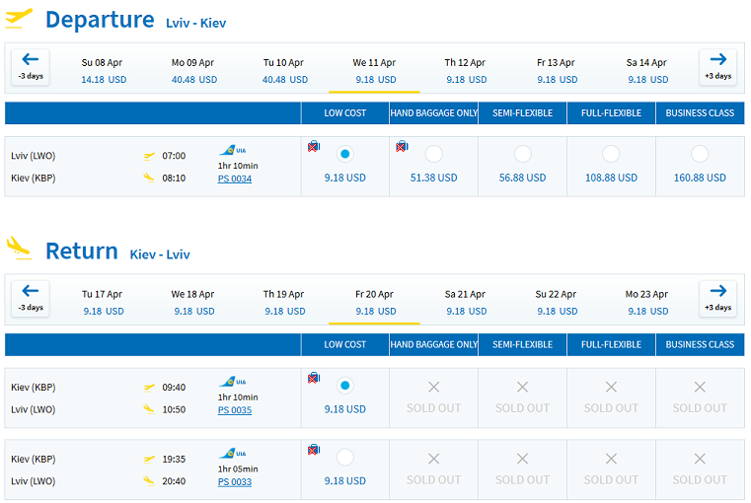The height and width of the screenshot is (503, 751).
Task: Click Return BUSINESS CLASS column header
Action: (700, 344)
